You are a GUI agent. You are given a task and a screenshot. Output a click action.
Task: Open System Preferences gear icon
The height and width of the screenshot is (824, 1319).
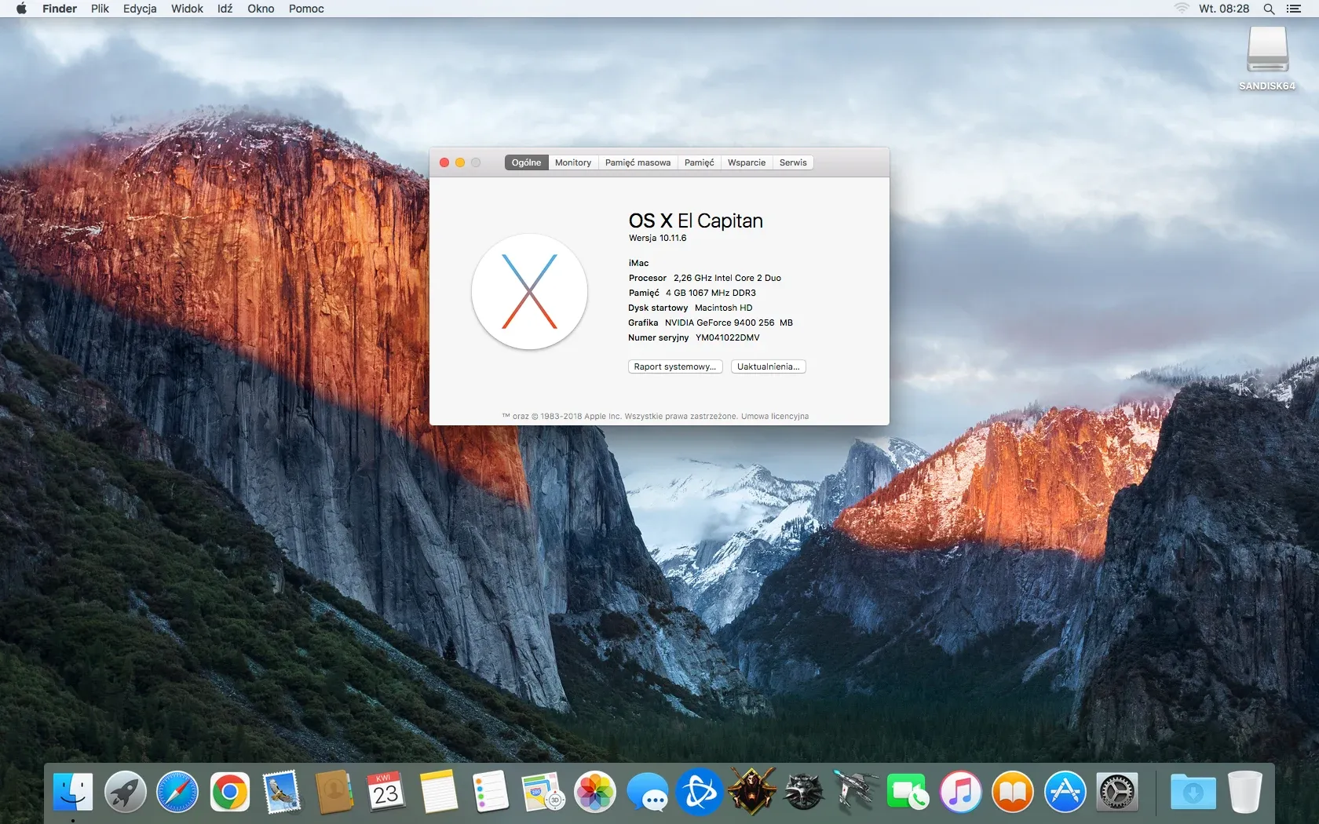point(1116,792)
